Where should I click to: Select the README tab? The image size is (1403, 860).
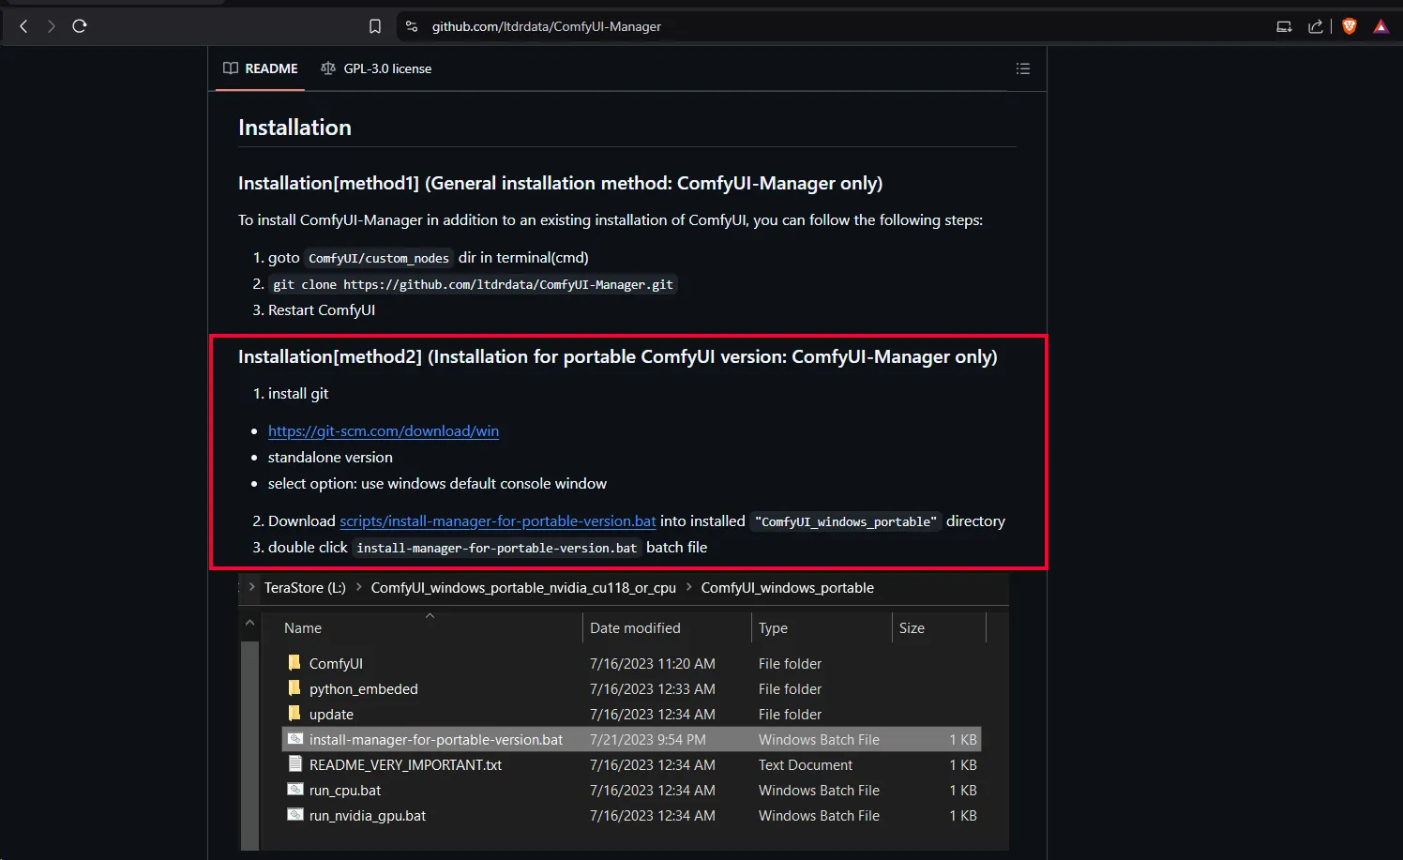click(x=261, y=68)
